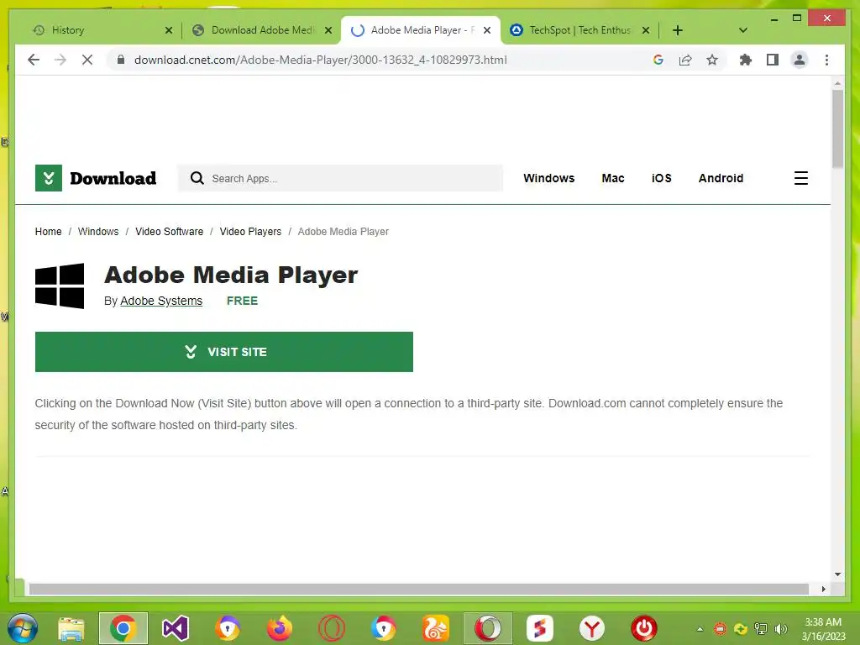Click the Windows logo app icon
Image resolution: width=860 pixels, height=645 pixels.
pos(60,286)
